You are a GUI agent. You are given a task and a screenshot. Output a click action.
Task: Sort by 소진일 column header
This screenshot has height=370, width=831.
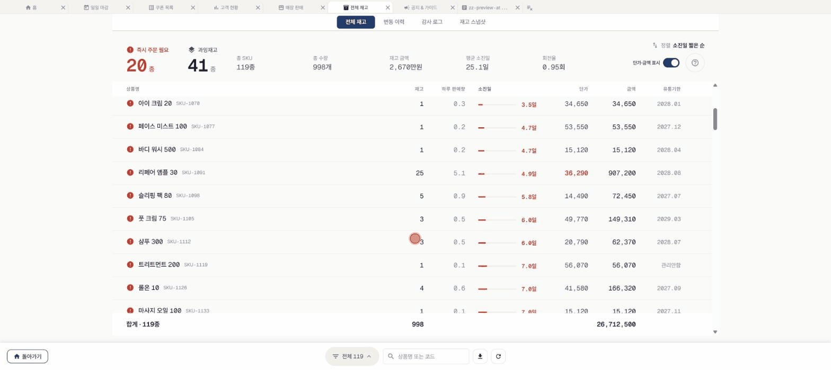pos(484,89)
